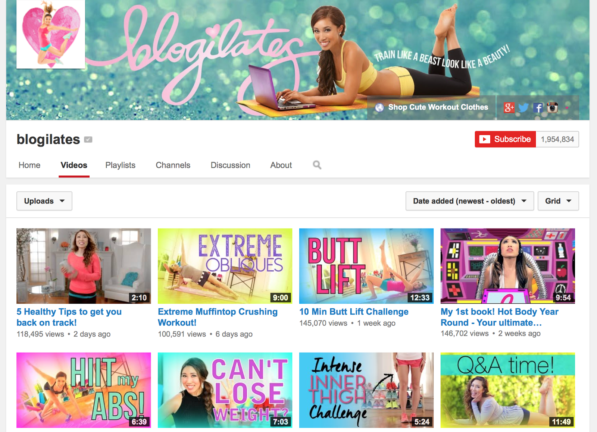Viewport: 597px width, 432px height.
Task: Click the Extreme Obliques video thumbnail
Action: 225,266
